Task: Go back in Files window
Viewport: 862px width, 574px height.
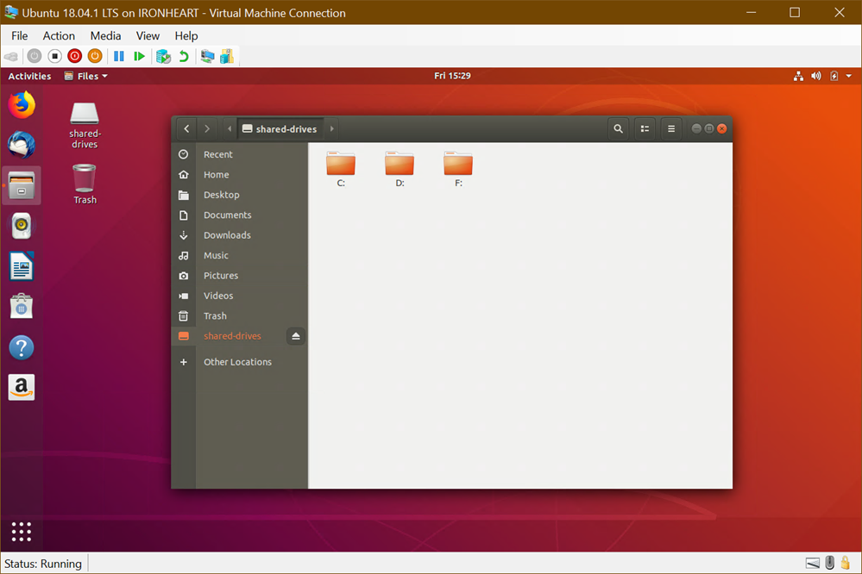Action: coord(187,128)
